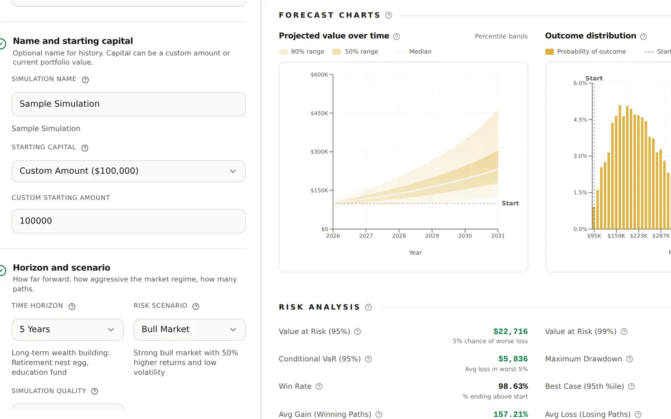Click the Horizon and scenario heading

[x=62, y=268]
